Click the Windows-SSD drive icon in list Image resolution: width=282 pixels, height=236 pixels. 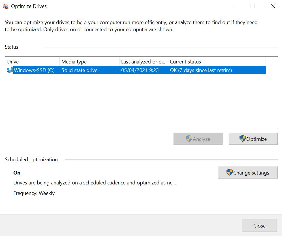10,70
